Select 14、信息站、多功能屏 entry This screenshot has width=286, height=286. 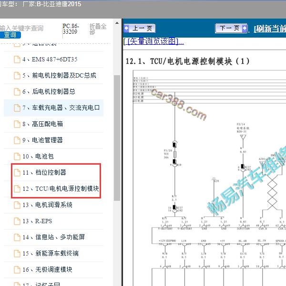click(53, 237)
